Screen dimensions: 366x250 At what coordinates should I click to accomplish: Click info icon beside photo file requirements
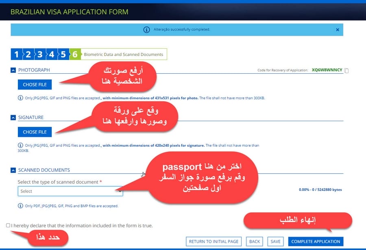pyautogui.click(x=20, y=98)
